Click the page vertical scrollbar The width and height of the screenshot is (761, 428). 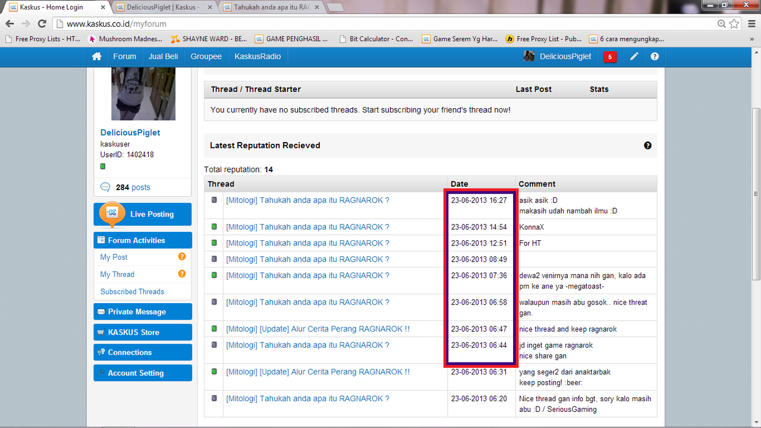(756, 193)
